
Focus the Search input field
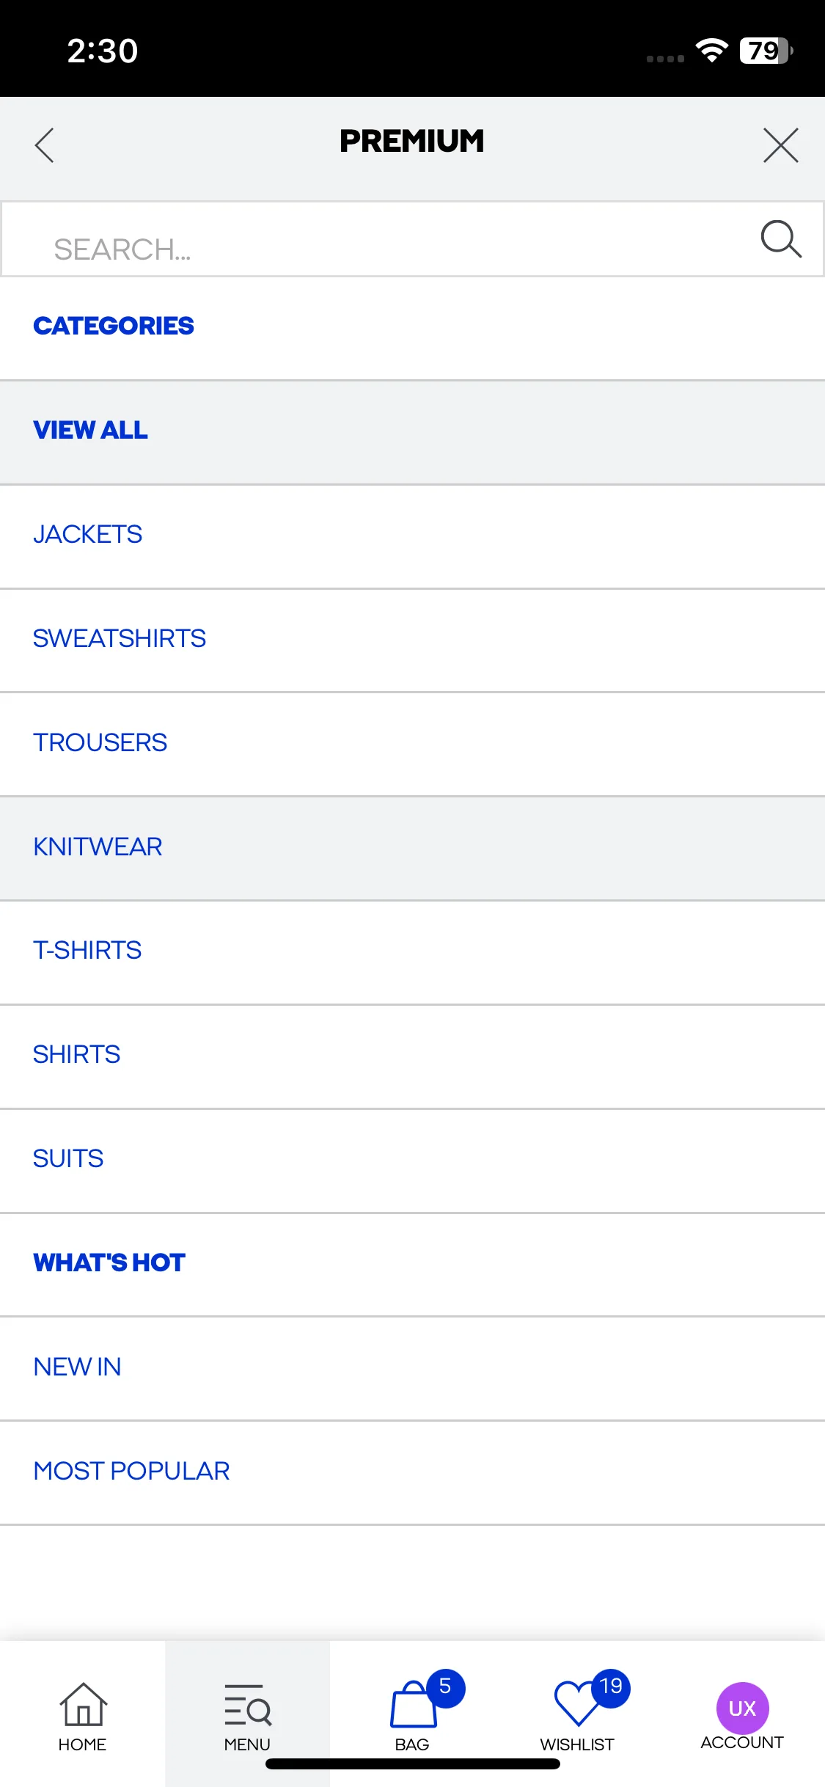pos(412,239)
